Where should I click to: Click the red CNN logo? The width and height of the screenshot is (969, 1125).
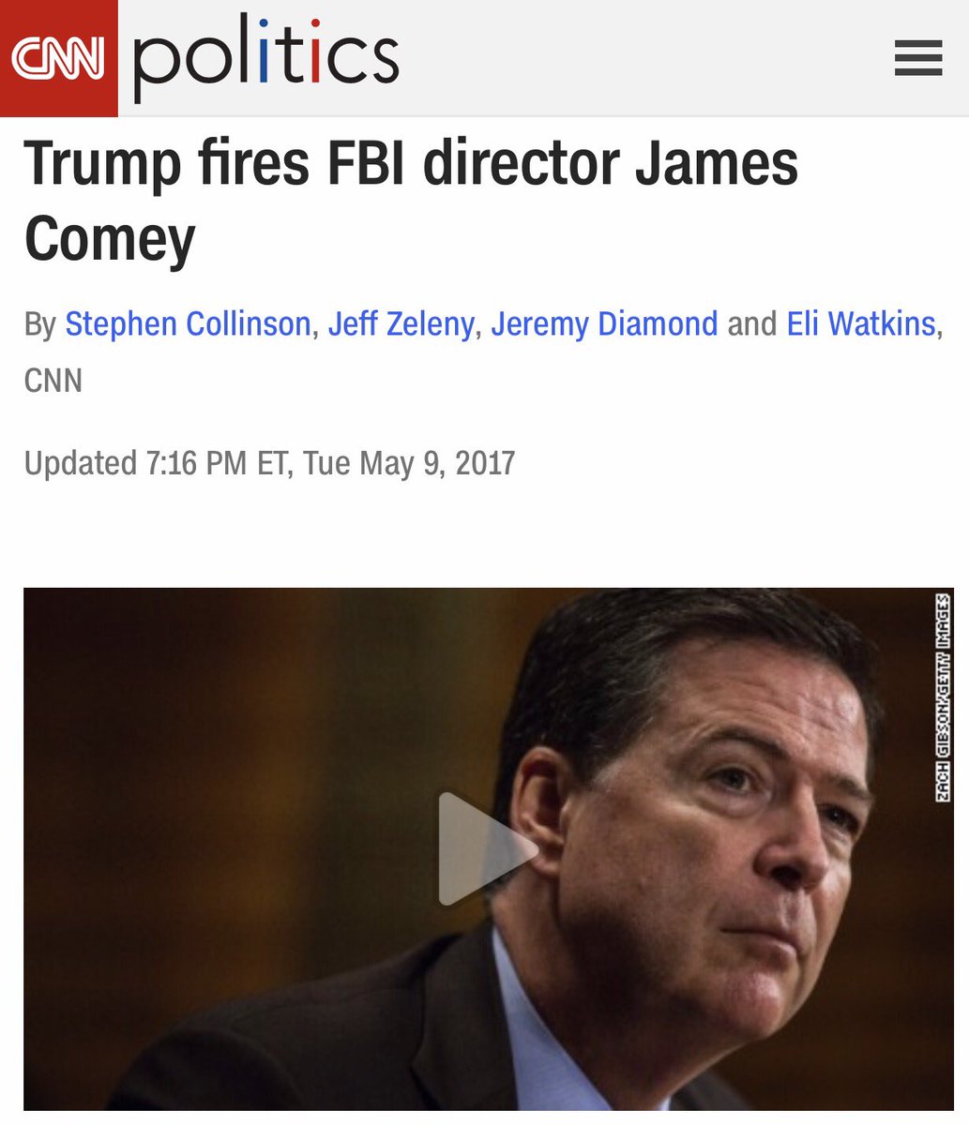58,58
